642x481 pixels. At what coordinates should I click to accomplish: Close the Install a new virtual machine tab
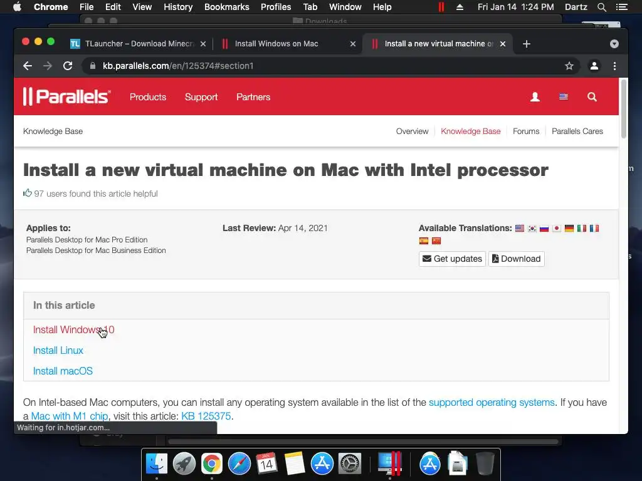tap(503, 44)
